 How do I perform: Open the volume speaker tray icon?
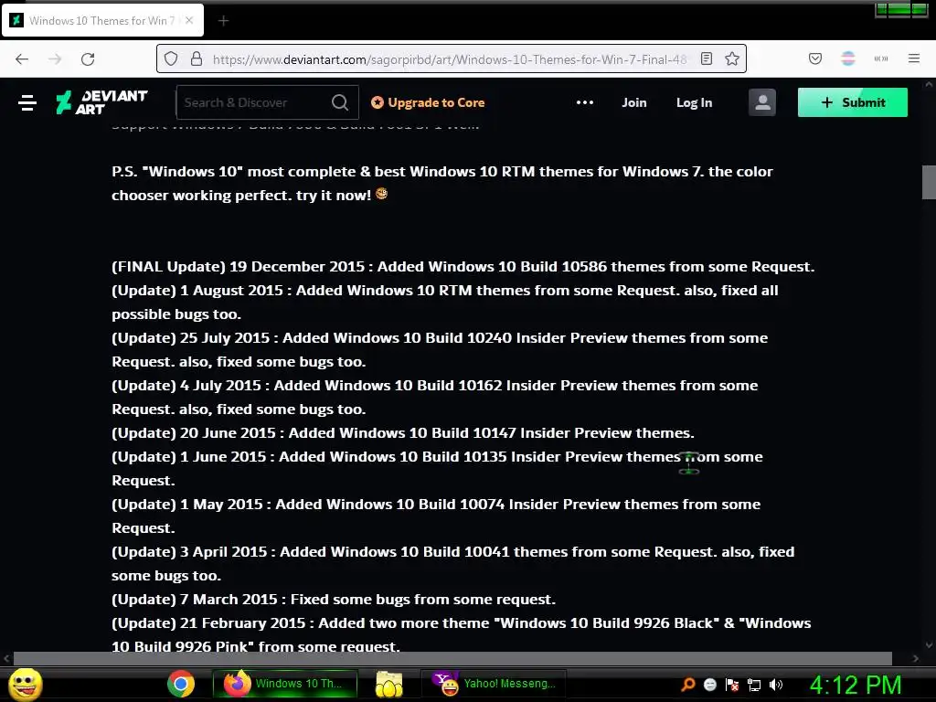click(776, 685)
